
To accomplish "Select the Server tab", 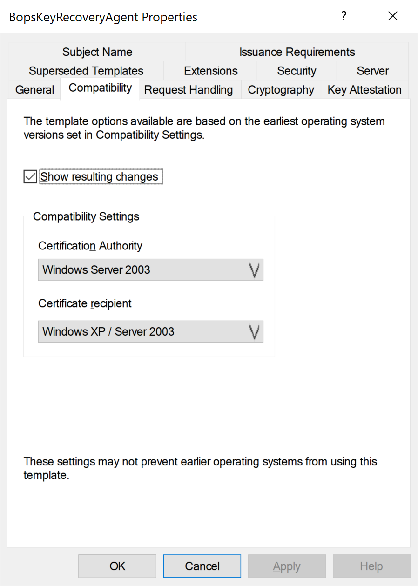I will point(372,71).
